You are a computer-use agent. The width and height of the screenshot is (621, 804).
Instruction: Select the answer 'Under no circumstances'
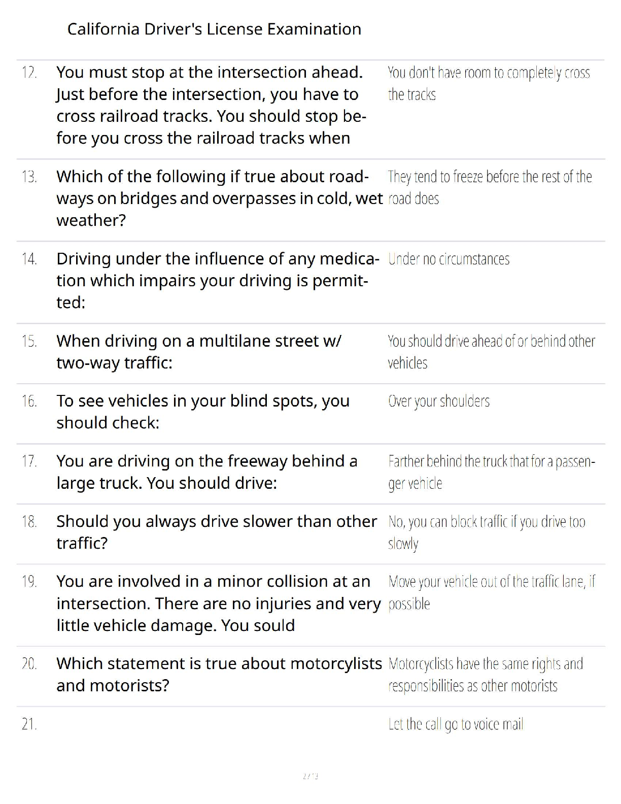pos(448,259)
